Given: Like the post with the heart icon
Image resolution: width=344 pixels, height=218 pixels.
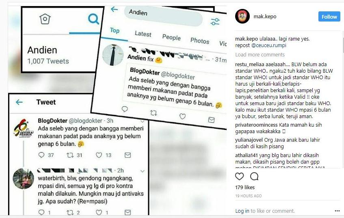Looking at the screenshot, I should coord(239,176).
